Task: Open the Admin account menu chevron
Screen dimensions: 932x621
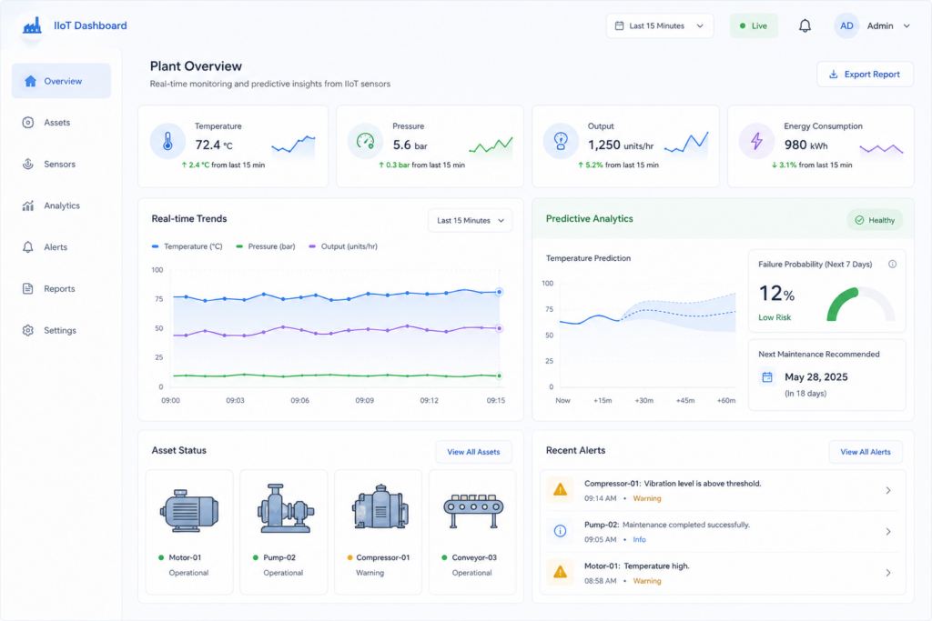Action: pyautogui.click(x=907, y=25)
